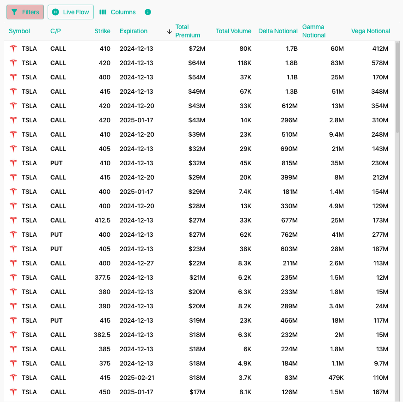Click Tesla logo in 380 strike row
This screenshot has height=402, width=403.
[x=13, y=292]
